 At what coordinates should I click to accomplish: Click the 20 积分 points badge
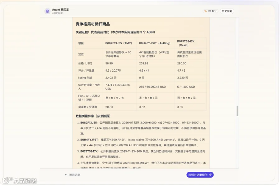pos(210,11)
